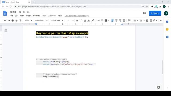The width and height of the screenshot is (171, 96).
Task: Set center text alignment
Action: click(116, 21)
